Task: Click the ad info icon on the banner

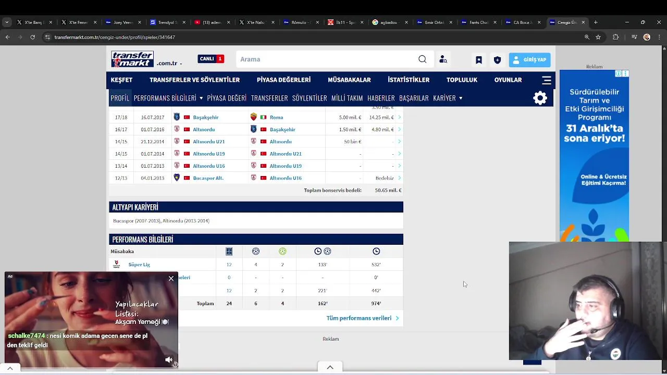Action: tap(619, 73)
